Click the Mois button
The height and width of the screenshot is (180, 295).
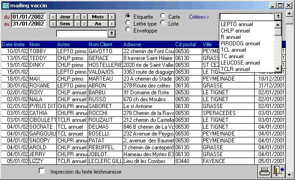pyautogui.click(x=98, y=17)
